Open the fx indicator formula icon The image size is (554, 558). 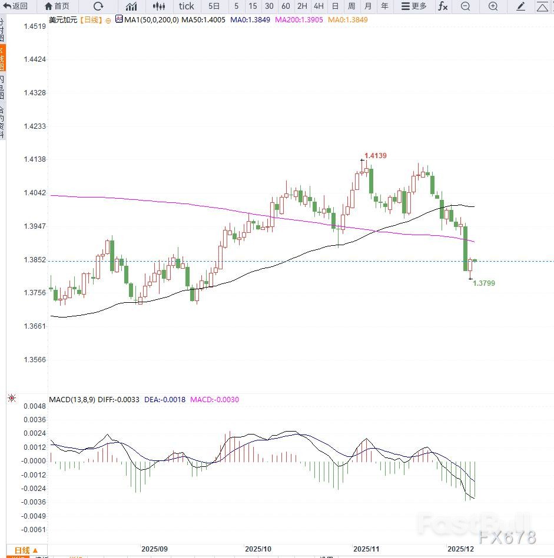[442, 6]
